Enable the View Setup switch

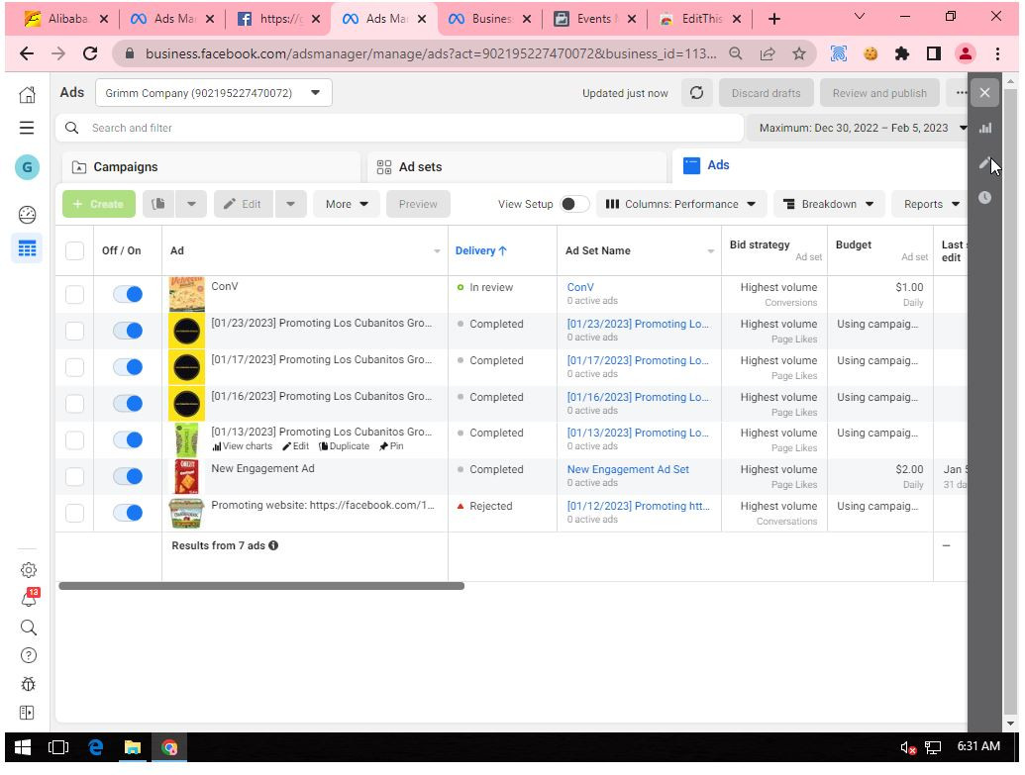(x=574, y=204)
